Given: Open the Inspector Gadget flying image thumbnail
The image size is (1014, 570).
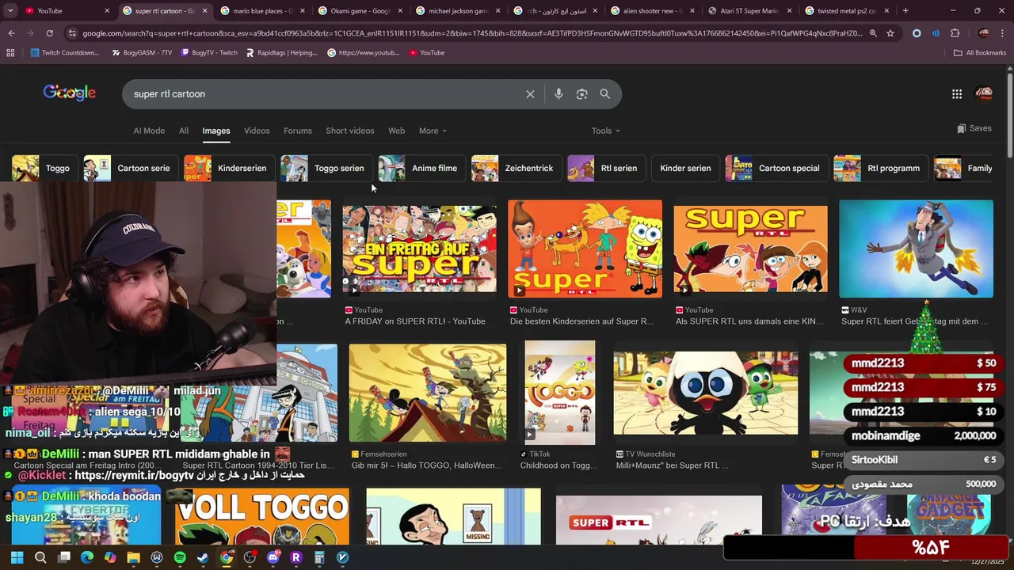Looking at the screenshot, I should (916, 249).
